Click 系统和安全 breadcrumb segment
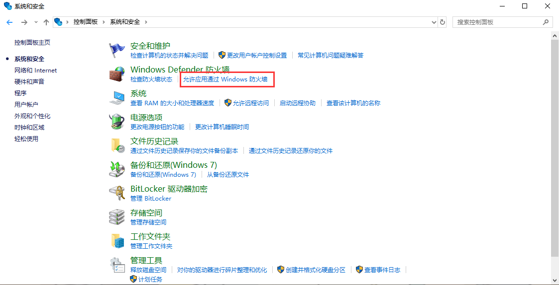The image size is (559, 285). point(125,22)
